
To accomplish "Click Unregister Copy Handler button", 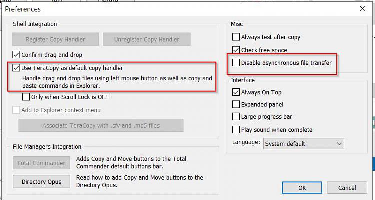I will tap(147, 39).
